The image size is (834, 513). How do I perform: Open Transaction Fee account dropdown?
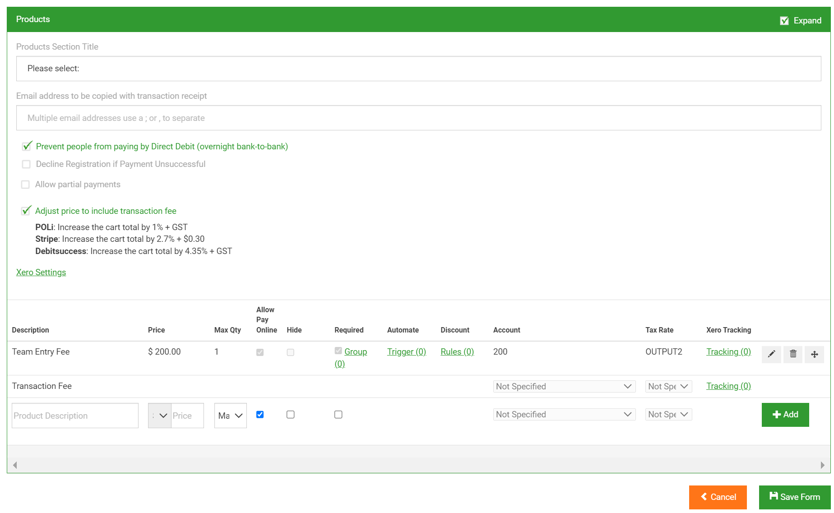564,386
